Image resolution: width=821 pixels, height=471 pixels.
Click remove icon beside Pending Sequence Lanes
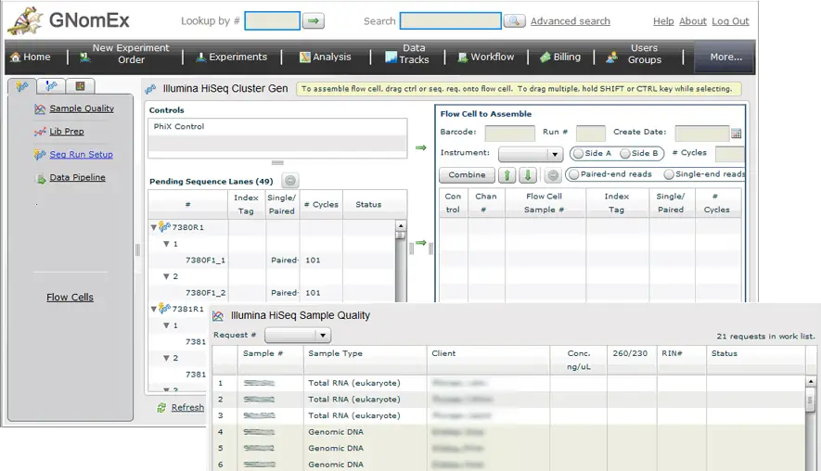coord(290,182)
